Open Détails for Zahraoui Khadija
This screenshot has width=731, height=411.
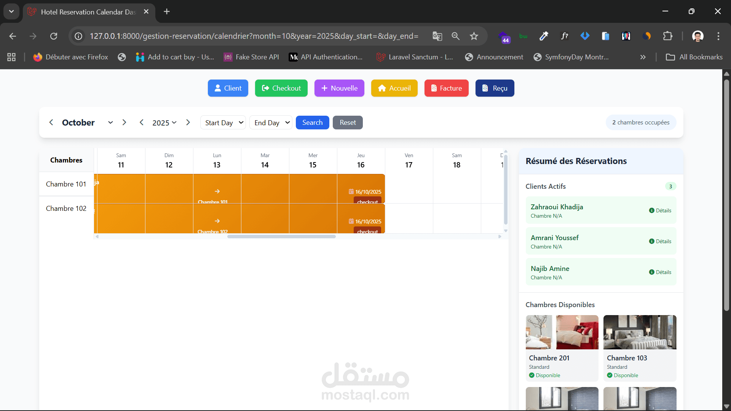(x=660, y=210)
